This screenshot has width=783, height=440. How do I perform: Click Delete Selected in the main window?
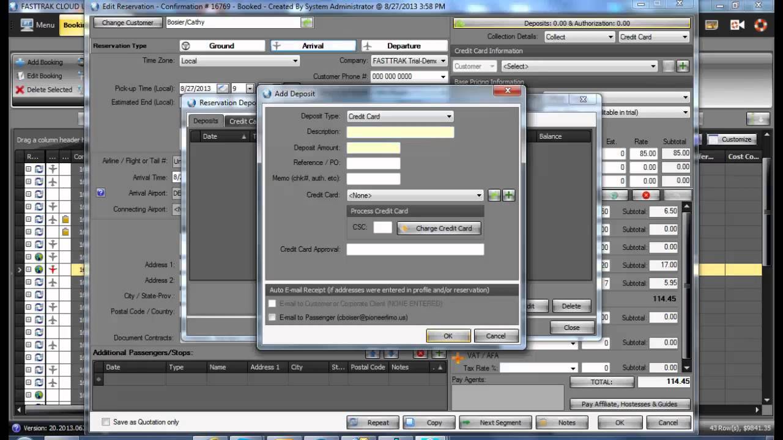pyautogui.click(x=44, y=89)
